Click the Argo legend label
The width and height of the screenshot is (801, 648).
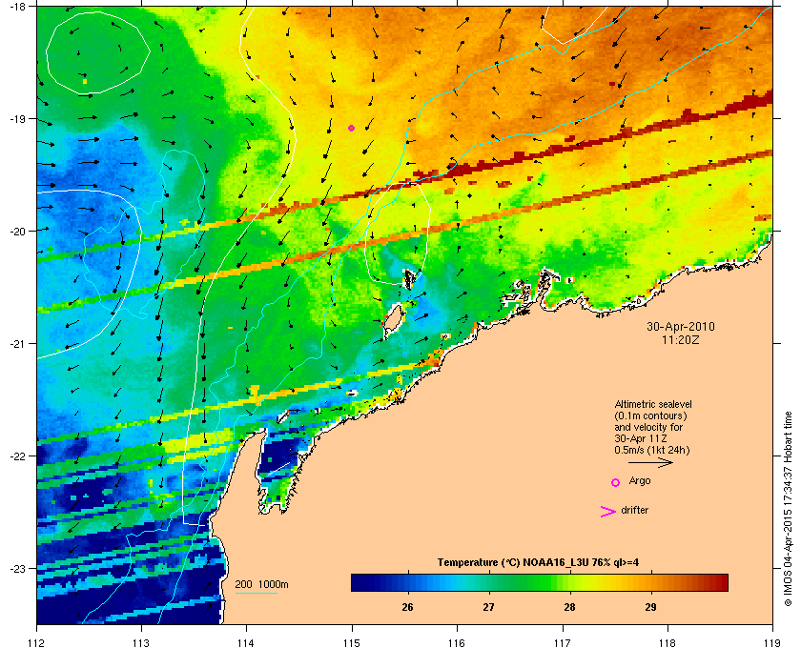pos(640,481)
